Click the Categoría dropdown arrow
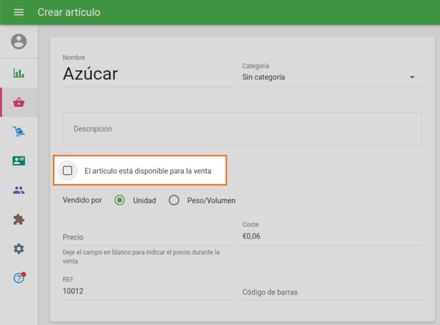 click(x=412, y=78)
